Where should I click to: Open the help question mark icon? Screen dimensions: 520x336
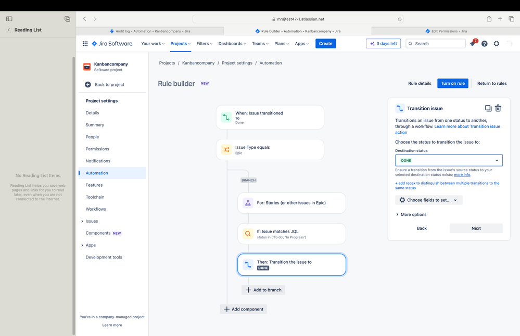click(x=485, y=43)
